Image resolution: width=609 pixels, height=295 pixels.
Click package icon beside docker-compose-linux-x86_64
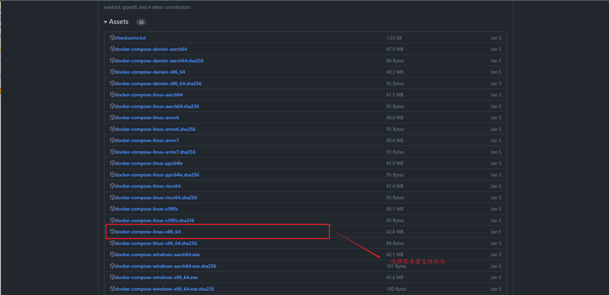(112, 232)
